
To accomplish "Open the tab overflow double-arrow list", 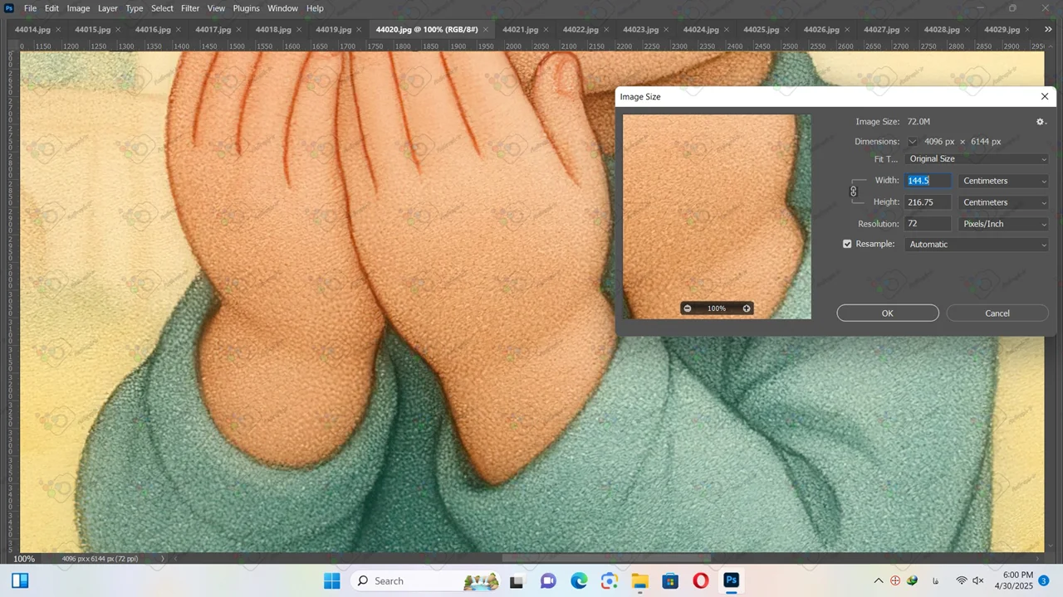I will click(1048, 30).
